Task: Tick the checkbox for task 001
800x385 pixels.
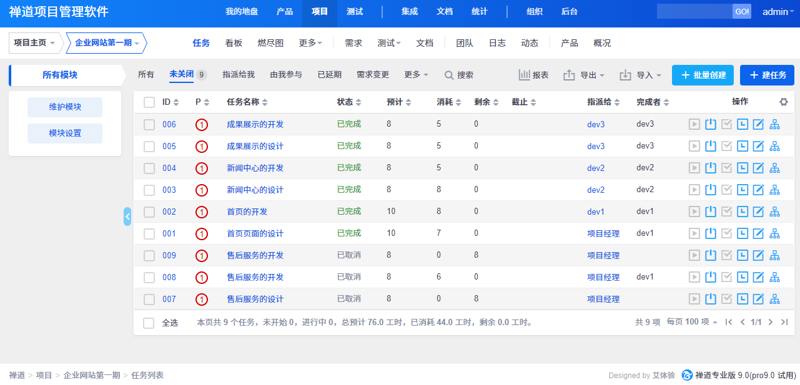Action: [x=149, y=233]
